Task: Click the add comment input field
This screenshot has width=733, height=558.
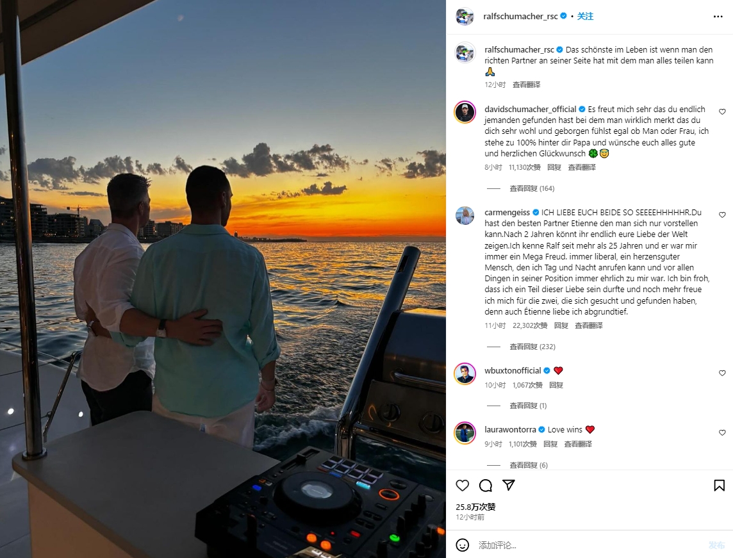Action: (589, 545)
